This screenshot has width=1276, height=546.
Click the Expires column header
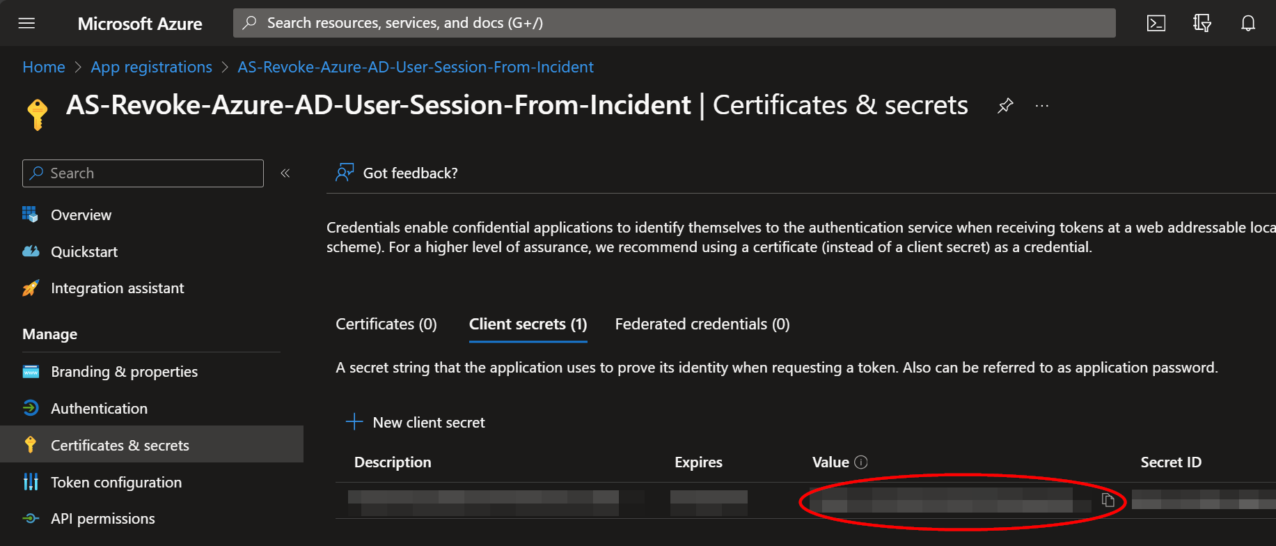(x=698, y=462)
